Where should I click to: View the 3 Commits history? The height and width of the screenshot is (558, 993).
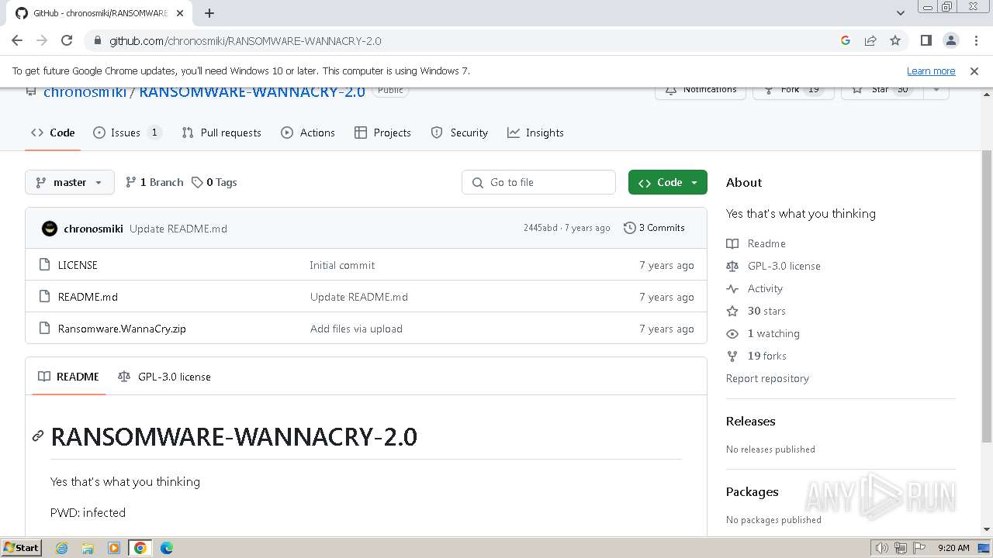coord(655,228)
